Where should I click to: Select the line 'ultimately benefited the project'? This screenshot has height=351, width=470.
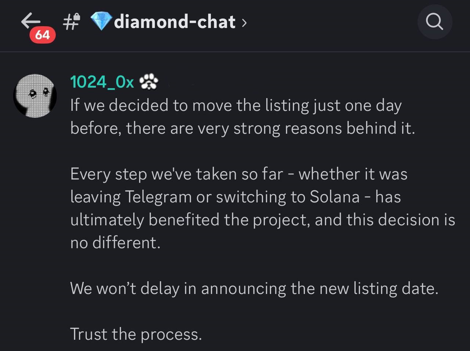tap(263, 220)
